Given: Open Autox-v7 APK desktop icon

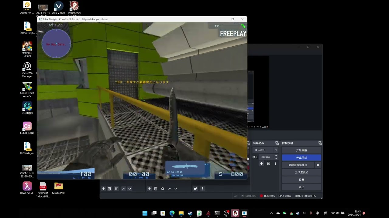Looking at the screenshot, I should [27, 8].
